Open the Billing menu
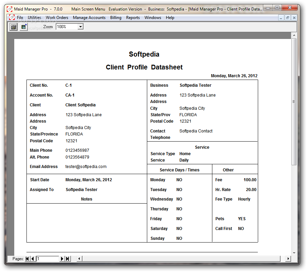 click(x=116, y=18)
